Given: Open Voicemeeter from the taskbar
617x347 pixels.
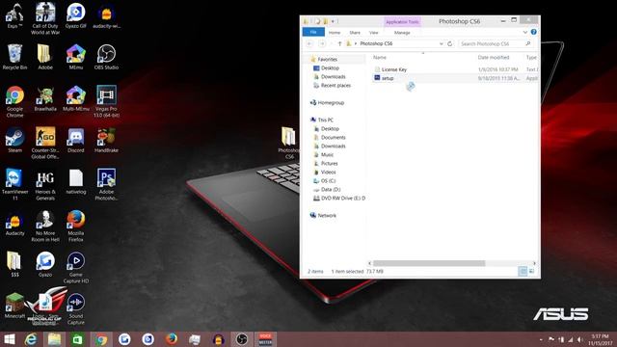Looking at the screenshot, I should click(x=266, y=339).
